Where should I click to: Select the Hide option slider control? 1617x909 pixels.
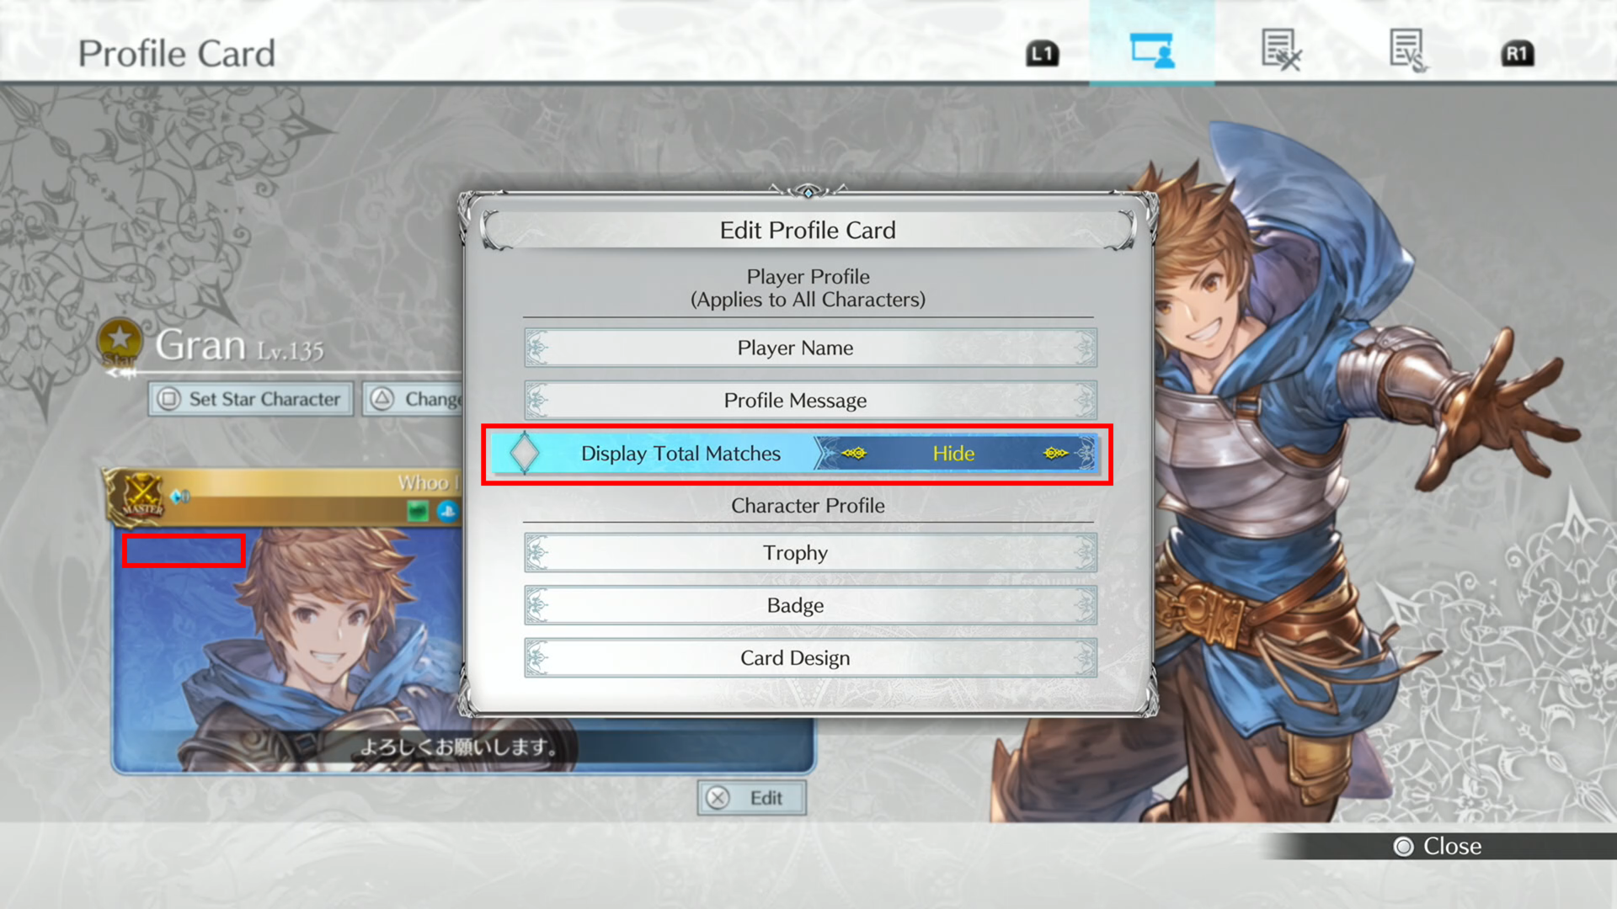coord(953,453)
